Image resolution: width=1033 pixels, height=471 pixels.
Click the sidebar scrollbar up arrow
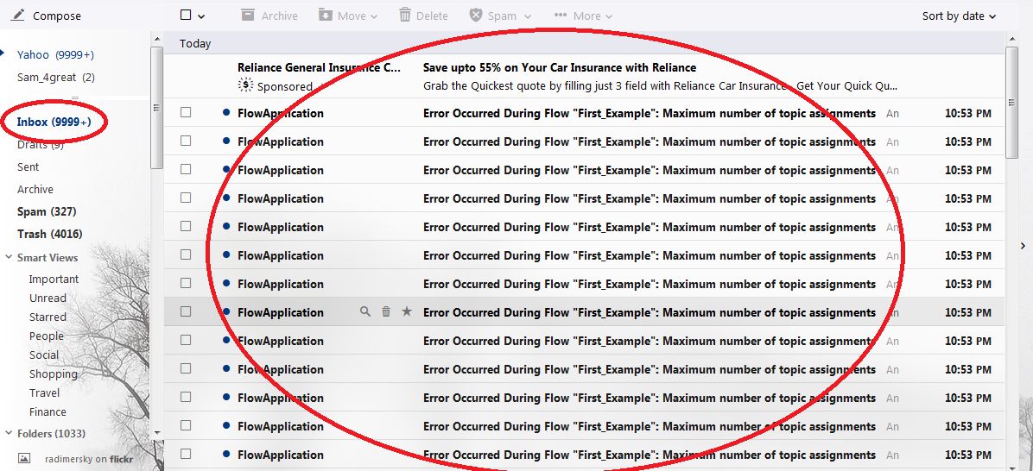156,39
